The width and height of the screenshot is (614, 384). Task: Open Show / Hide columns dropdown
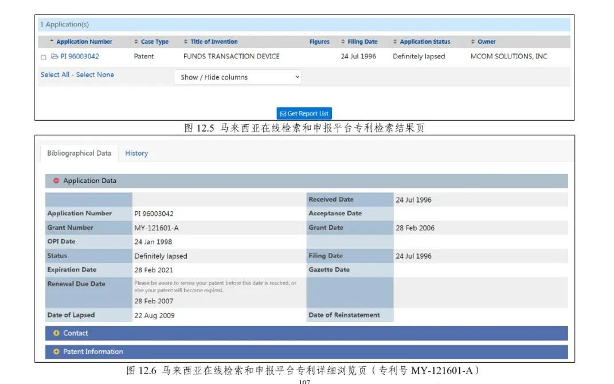tap(237, 77)
